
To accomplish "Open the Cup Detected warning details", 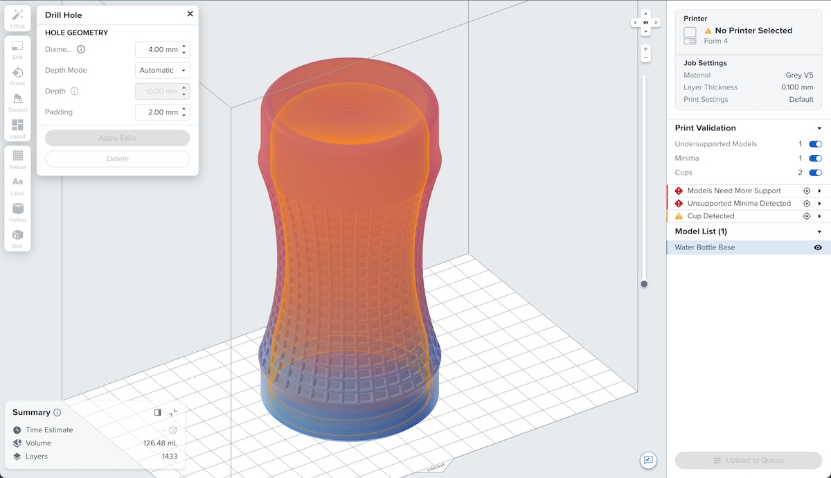I will point(819,215).
